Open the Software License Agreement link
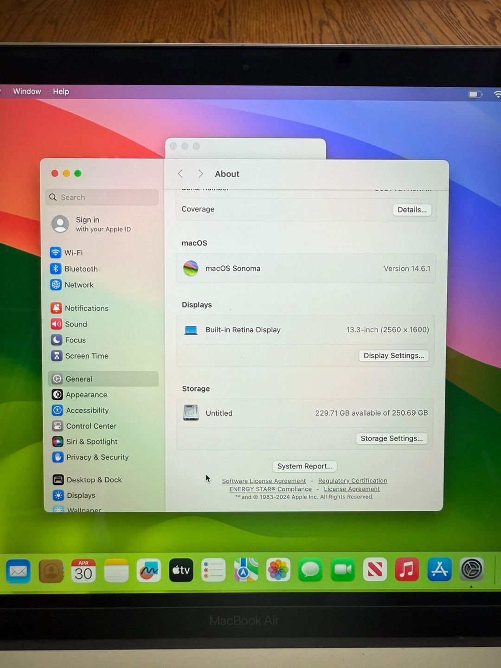This screenshot has height=668, width=501. tap(264, 481)
